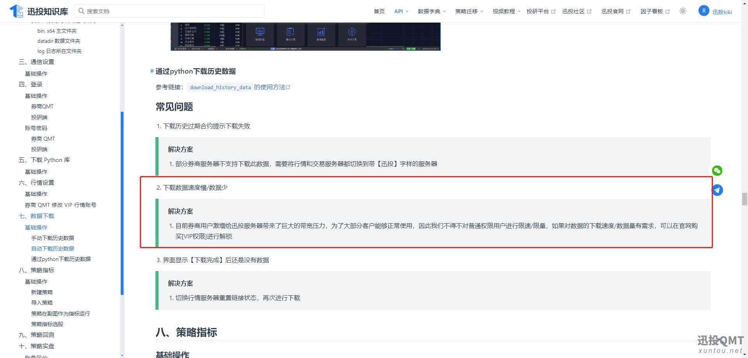Click the 迅投kiki username
This screenshot has height=358, width=748.
pyautogui.click(x=722, y=12)
